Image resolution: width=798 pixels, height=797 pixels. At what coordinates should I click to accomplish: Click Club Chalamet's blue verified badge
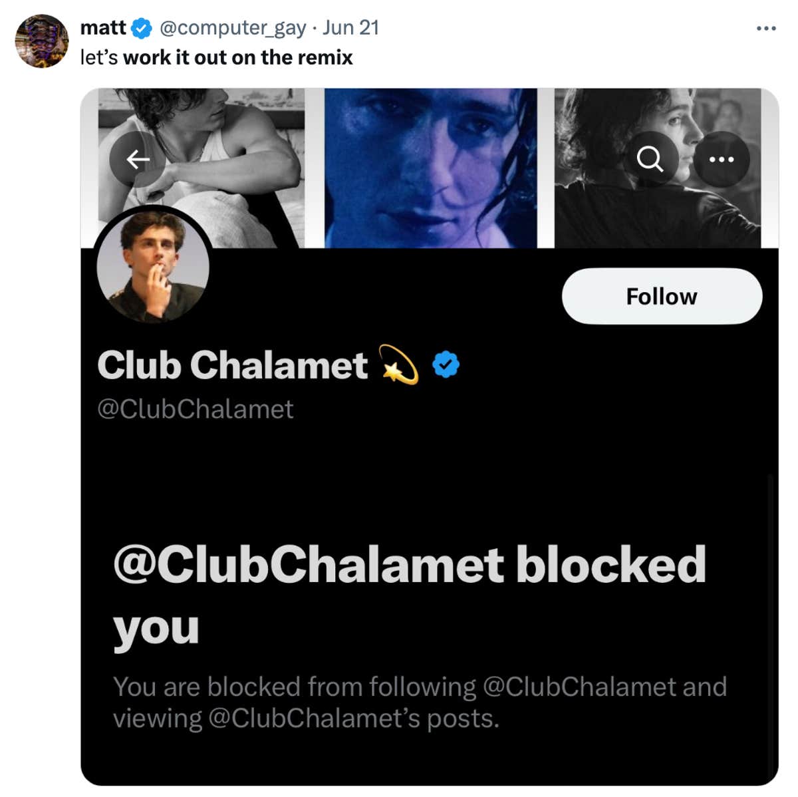click(x=446, y=365)
